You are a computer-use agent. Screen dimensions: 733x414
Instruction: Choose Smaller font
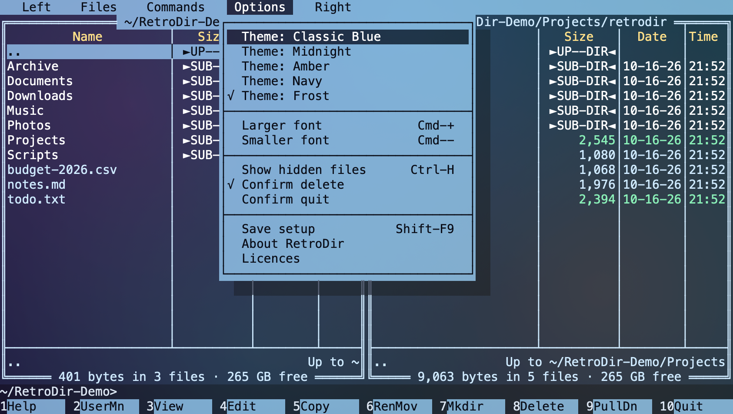pos(348,140)
